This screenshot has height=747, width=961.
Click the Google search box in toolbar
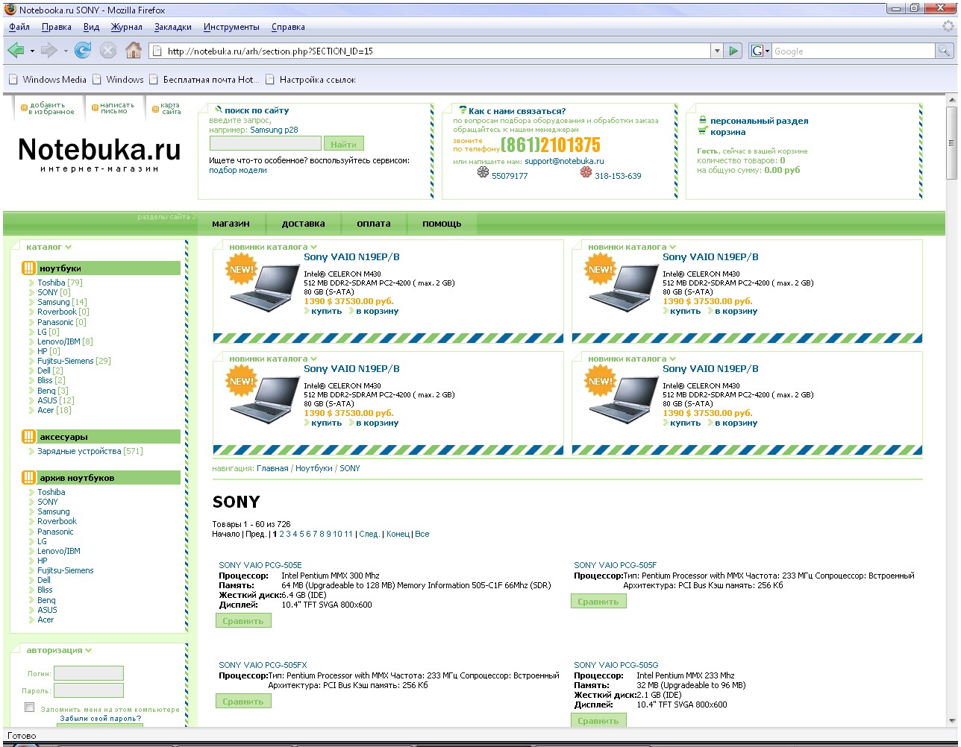tap(853, 51)
